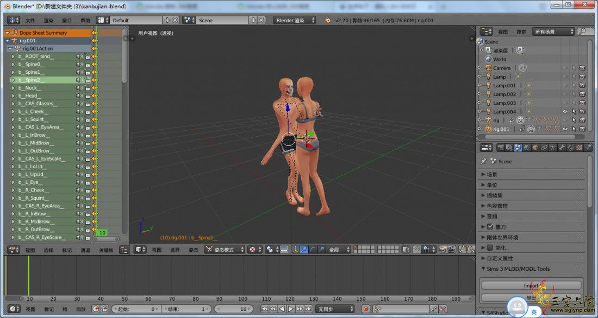This screenshot has width=598, height=318.
Task: Toggle visibility eye of rig.001
Action: click(x=565, y=129)
